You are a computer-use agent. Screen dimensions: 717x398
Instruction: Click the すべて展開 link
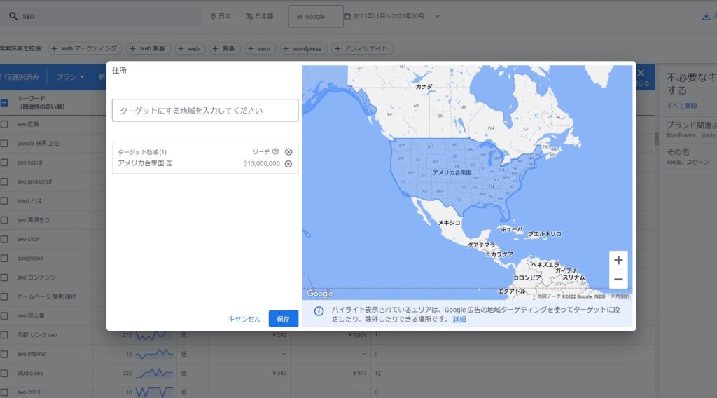tap(681, 106)
